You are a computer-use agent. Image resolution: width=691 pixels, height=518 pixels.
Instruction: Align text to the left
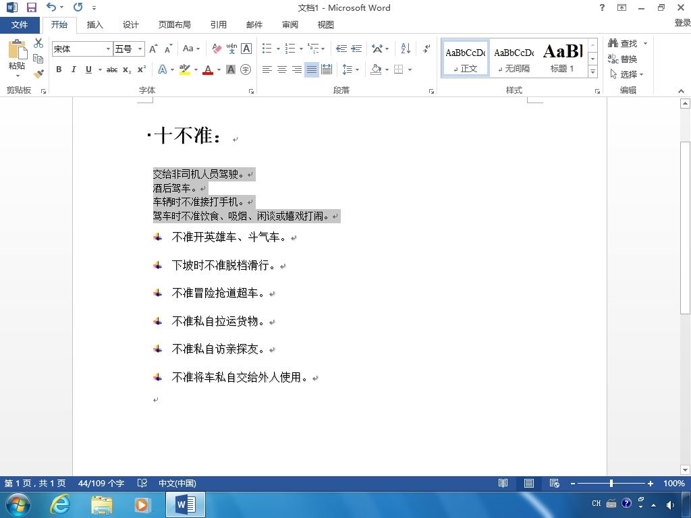click(x=267, y=69)
